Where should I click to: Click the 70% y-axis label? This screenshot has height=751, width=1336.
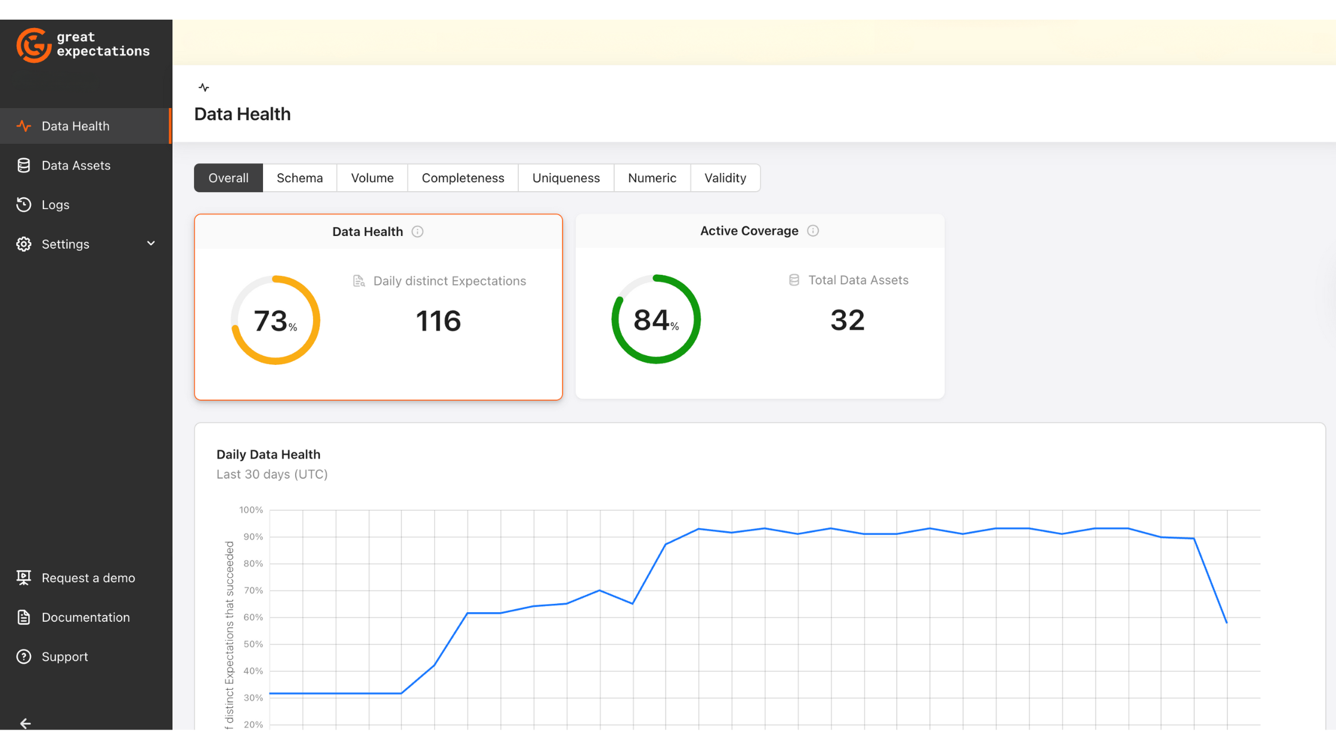[253, 590]
